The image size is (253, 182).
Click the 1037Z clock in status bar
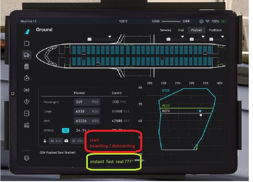(123, 21)
